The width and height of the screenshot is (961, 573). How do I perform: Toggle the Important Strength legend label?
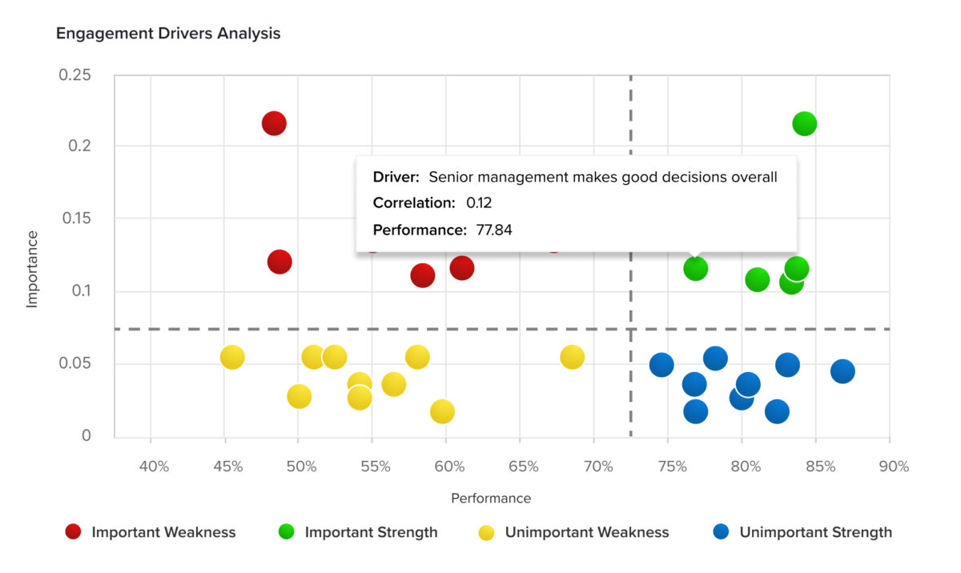[x=371, y=532]
